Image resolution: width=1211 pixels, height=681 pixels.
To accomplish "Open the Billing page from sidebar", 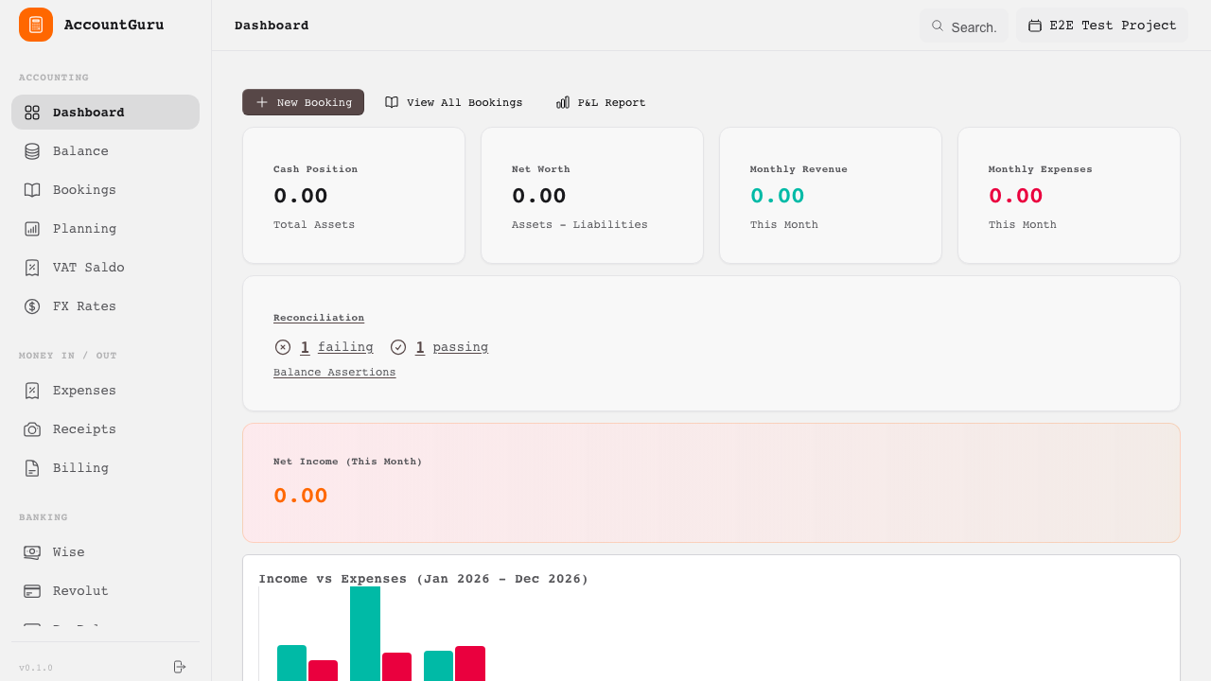I will click(x=79, y=467).
